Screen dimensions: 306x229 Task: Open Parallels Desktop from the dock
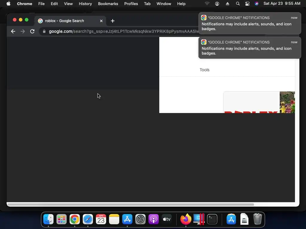point(199,219)
